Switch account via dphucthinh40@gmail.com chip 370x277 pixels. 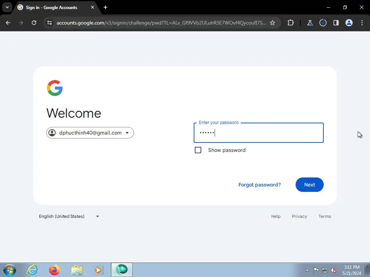pyautogui.click(x=90, y=133)
